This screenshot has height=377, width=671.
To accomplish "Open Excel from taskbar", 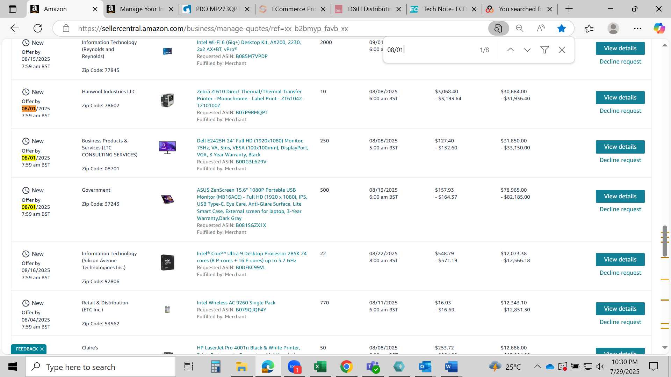I will point(320,367).
